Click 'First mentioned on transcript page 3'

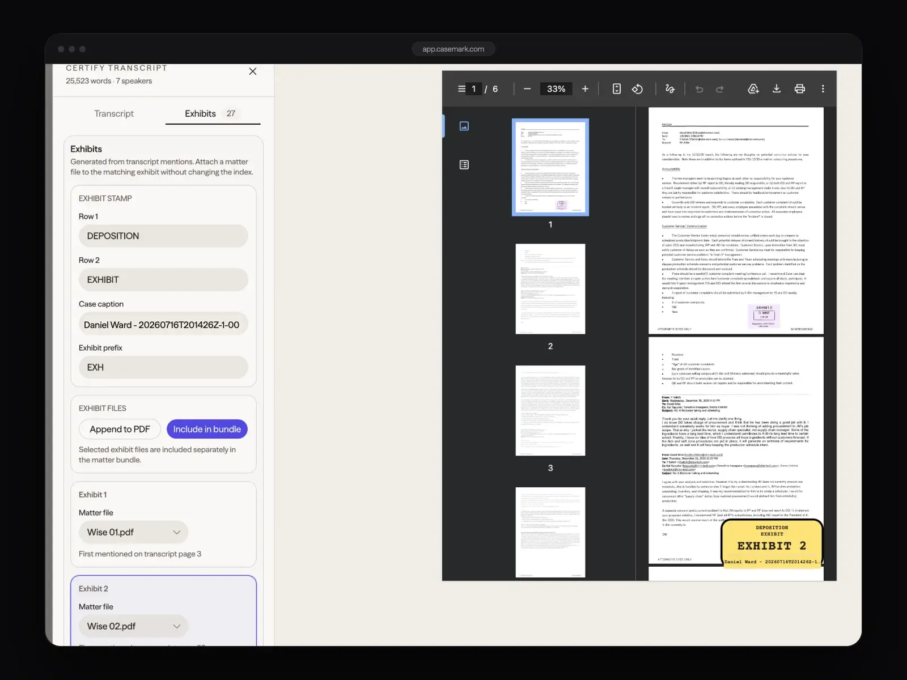pos(140,554)
